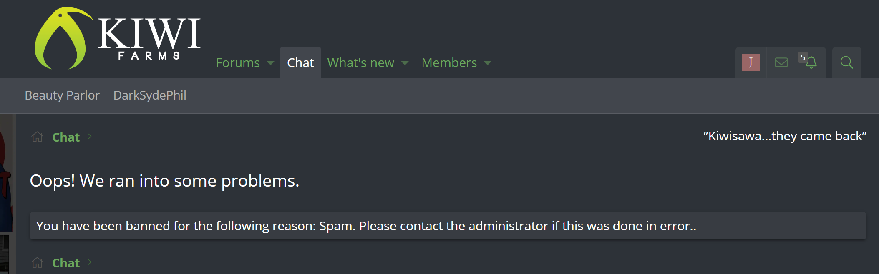Open the What's new navigation item
The width and height of the screenshot is (879, 274).
(x=360, y=63)
